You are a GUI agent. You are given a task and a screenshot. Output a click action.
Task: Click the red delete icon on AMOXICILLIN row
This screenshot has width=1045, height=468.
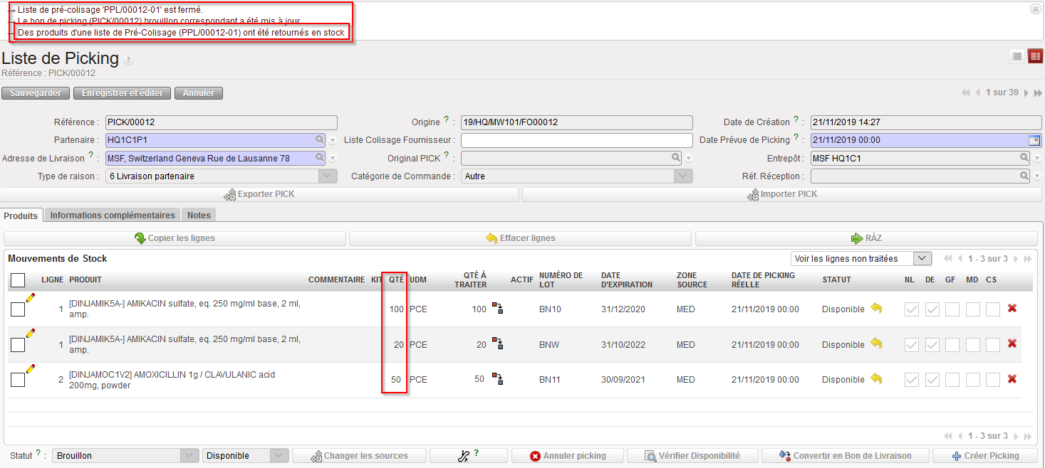(x=1012, y=379)
